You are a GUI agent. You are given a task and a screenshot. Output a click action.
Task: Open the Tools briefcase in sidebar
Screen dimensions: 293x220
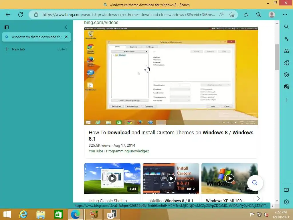click(x=286, y=51)
